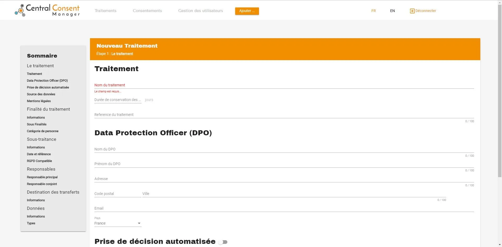Image resolution: width=502 pixels, height=247 pixels.
Task: Focus the Durée de conservation field
Action: [x=118, y=100]
